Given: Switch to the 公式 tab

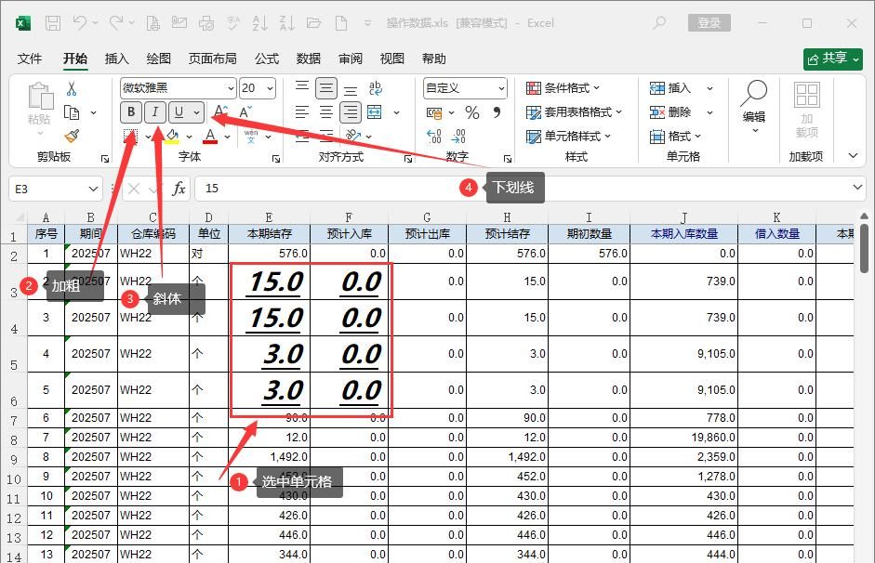Looking at the screenshot, I should 267,59.
